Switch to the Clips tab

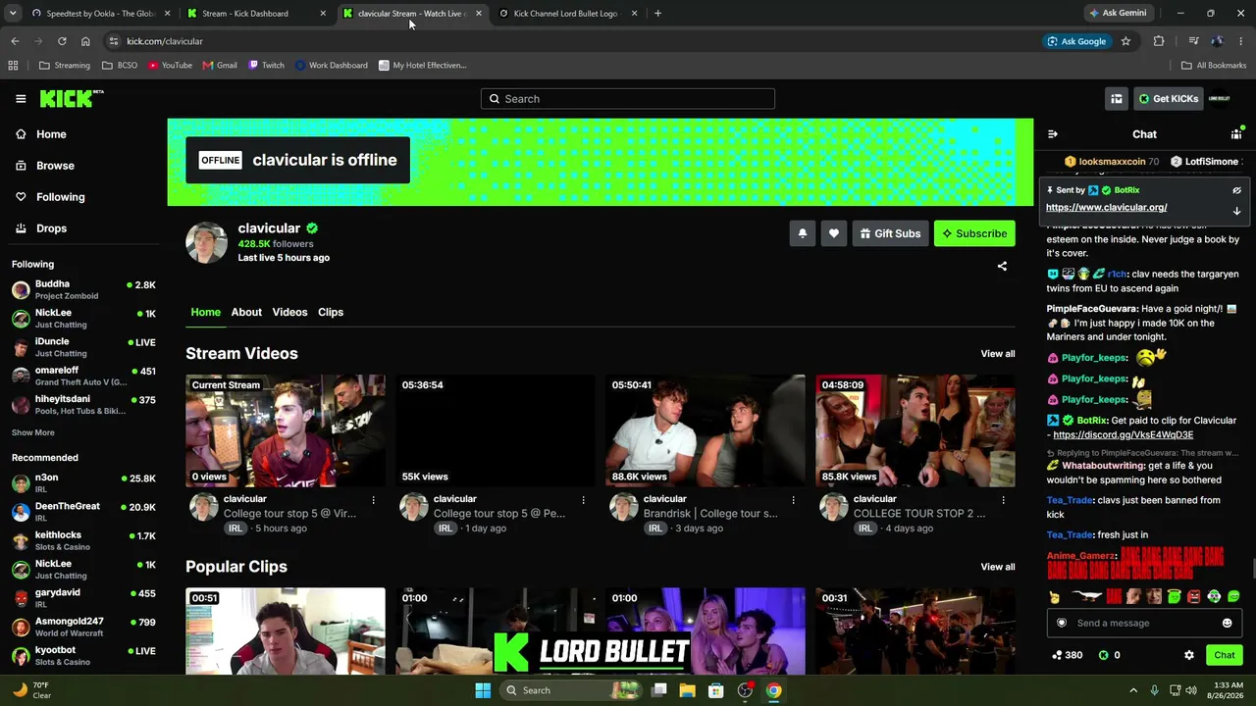[x=331, y=312]
